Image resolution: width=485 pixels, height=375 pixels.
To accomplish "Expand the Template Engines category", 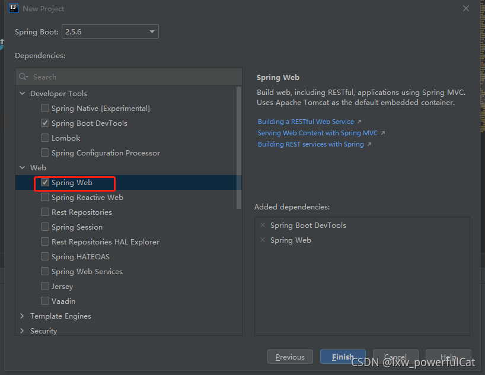I will tap(23, 316).
